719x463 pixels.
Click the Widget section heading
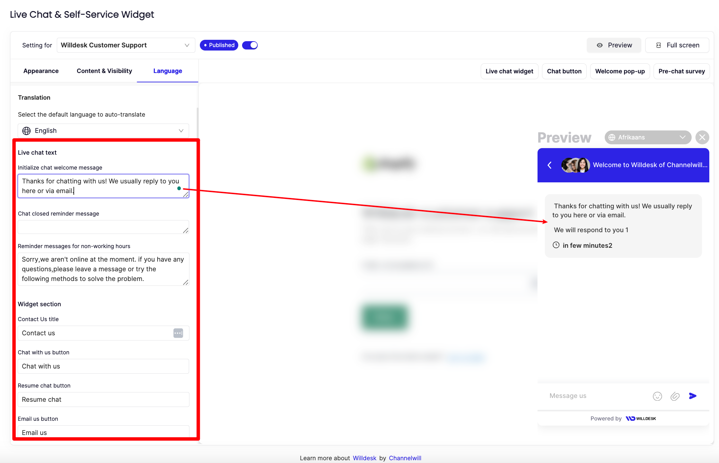click(39, 304)
